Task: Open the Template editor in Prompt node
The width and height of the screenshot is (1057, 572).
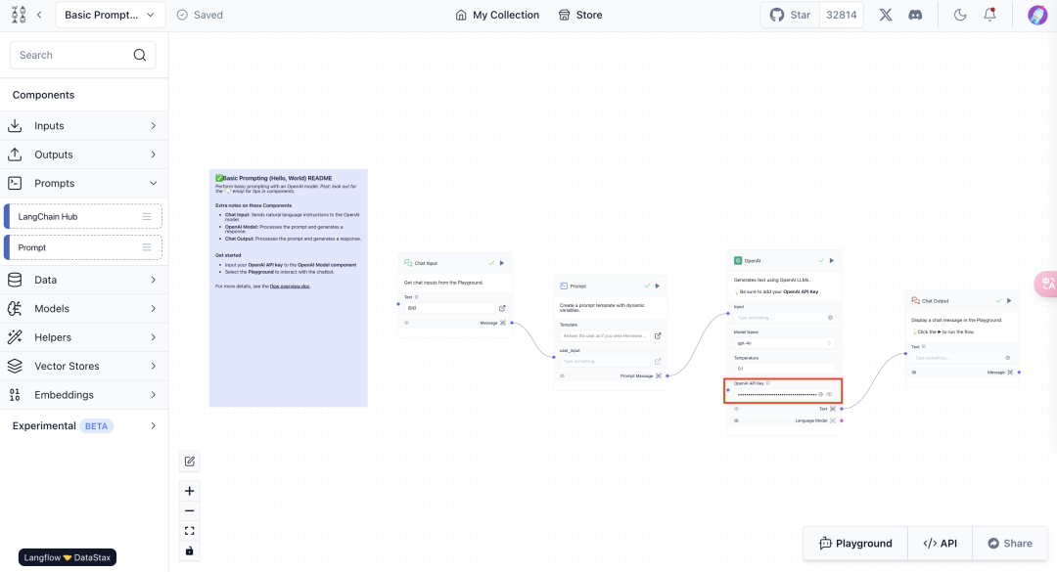Action: point(658,335)
